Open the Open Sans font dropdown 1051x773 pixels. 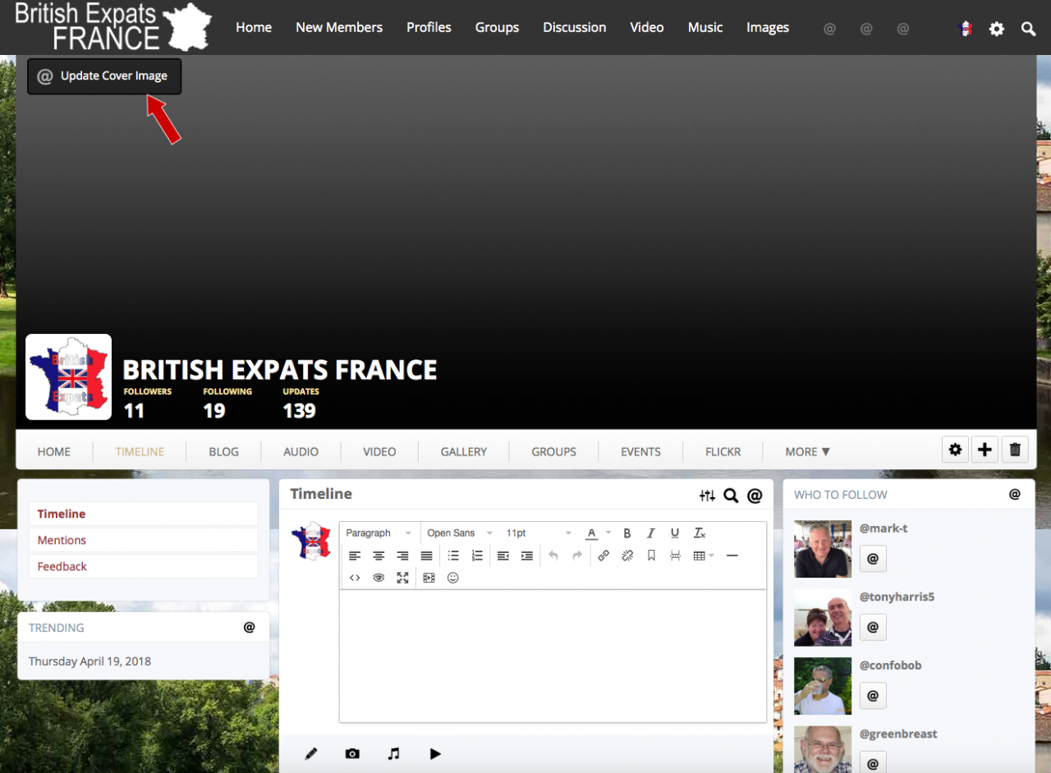point(459,533)
